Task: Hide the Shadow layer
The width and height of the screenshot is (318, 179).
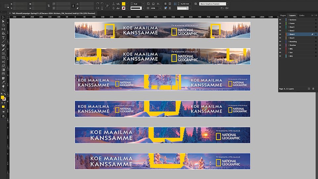Action: pos(280,45)
